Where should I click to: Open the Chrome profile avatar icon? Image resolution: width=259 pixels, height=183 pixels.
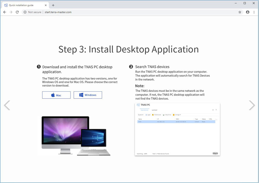(248, 12)
